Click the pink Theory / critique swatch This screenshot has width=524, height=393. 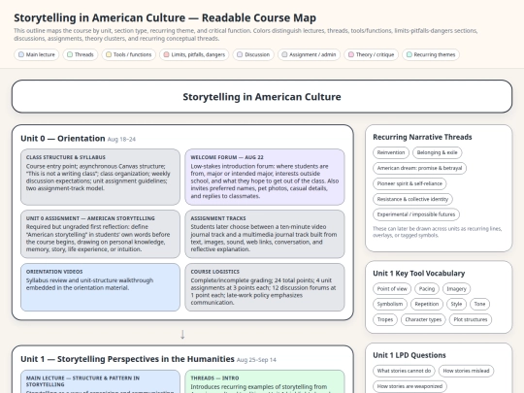[x=351, y=54]
